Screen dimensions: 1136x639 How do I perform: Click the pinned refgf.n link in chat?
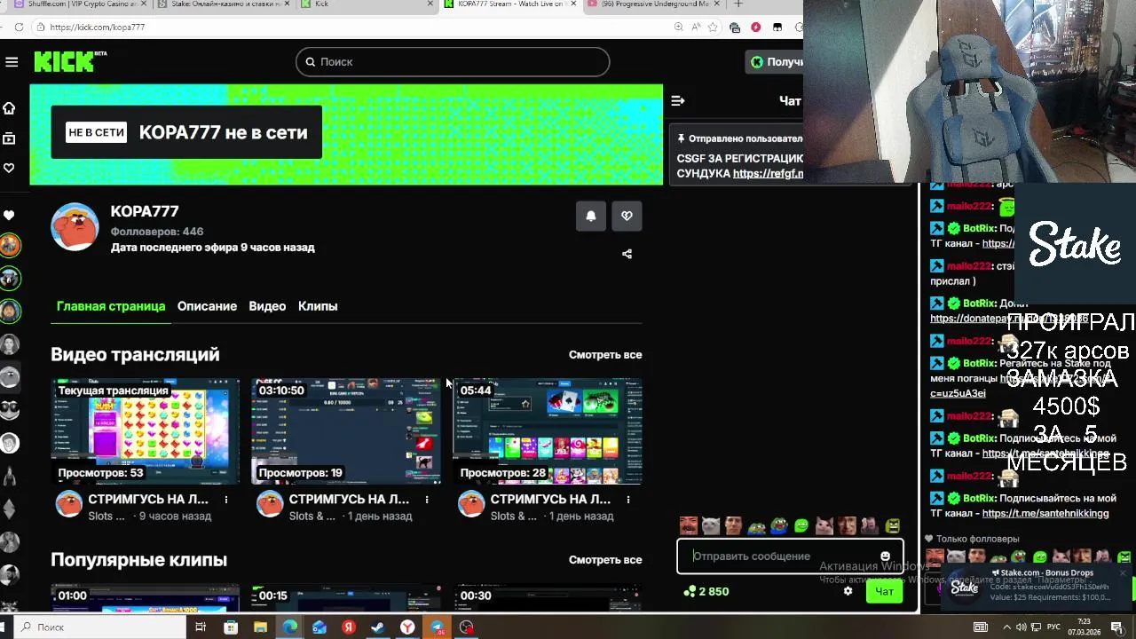[x=768, y=174]
